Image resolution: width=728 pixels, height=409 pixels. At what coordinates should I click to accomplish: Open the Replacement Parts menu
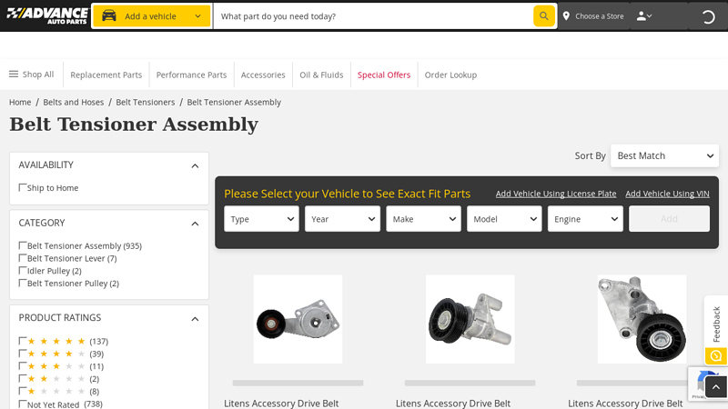[106, 75]
